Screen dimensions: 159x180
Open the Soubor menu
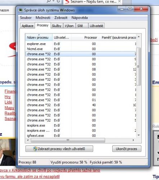pos(26,18)
